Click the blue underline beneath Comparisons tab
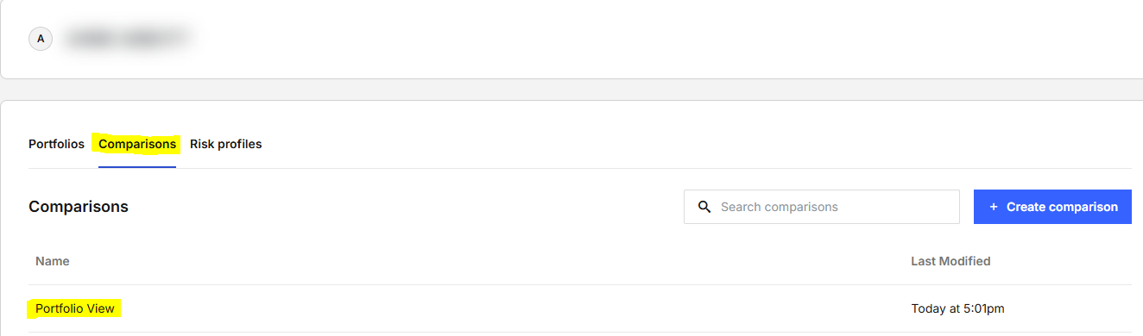Image resolution: width=1143 pixels, height=336 pixels. pos(137,166)
